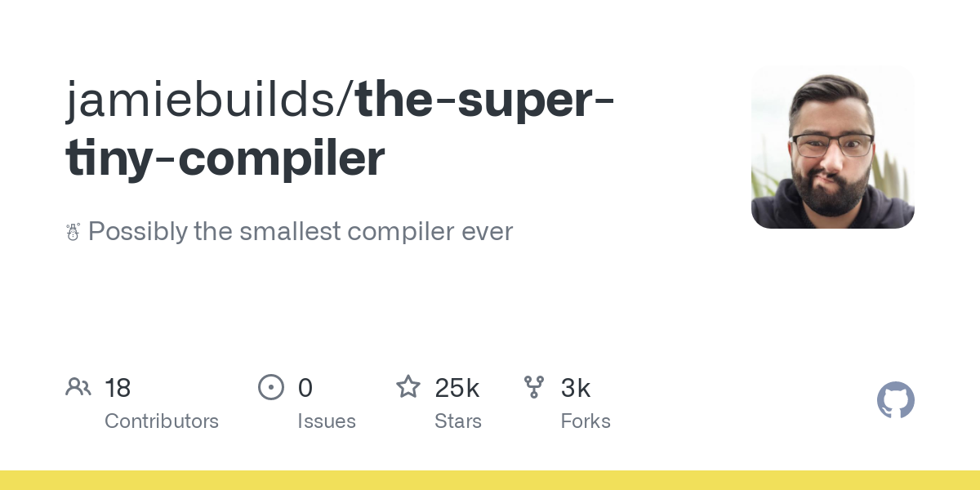
Task: Select the 0 issues count
Action: (x=305, y=388)
